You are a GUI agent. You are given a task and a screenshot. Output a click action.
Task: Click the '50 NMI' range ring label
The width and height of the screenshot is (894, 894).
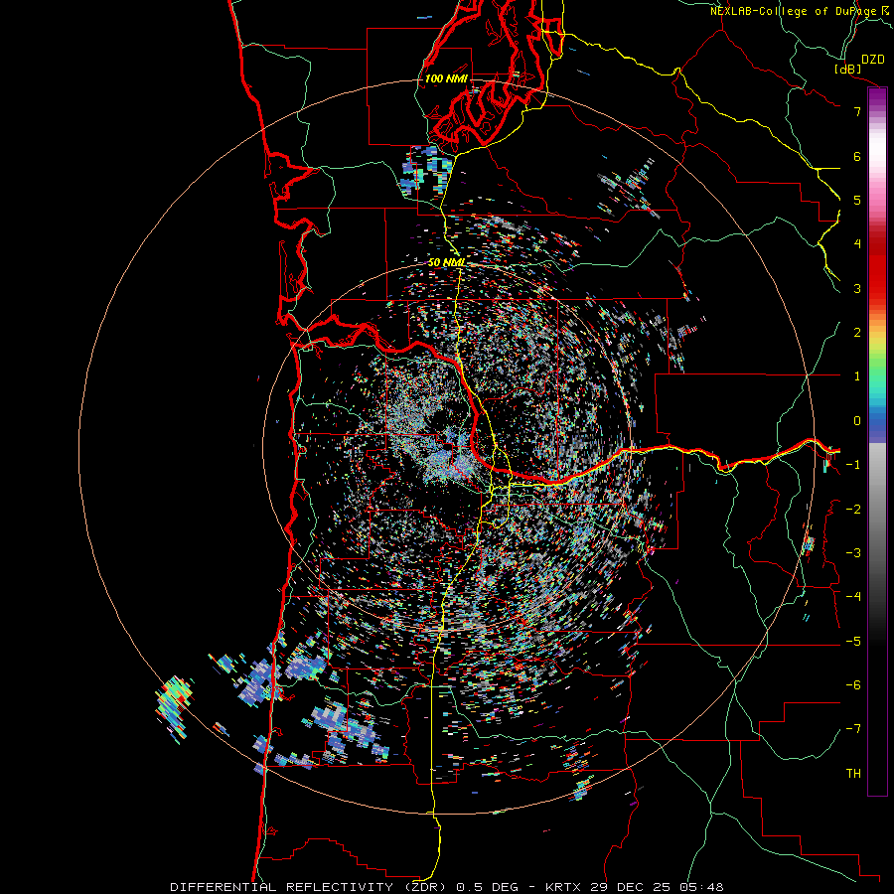pyautogui.click(x=446, y=262)
